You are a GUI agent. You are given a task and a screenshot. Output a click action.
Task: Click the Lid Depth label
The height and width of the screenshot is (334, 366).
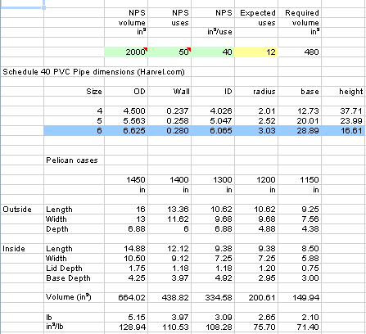(x=64, y=269)
